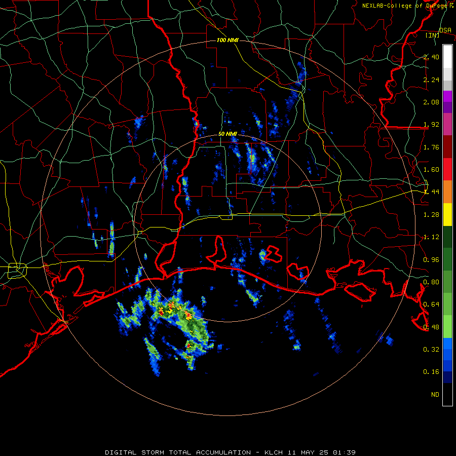The image size is (456, 456).
Task: Click the 1.44 legend value
Action: click(431, 192)
